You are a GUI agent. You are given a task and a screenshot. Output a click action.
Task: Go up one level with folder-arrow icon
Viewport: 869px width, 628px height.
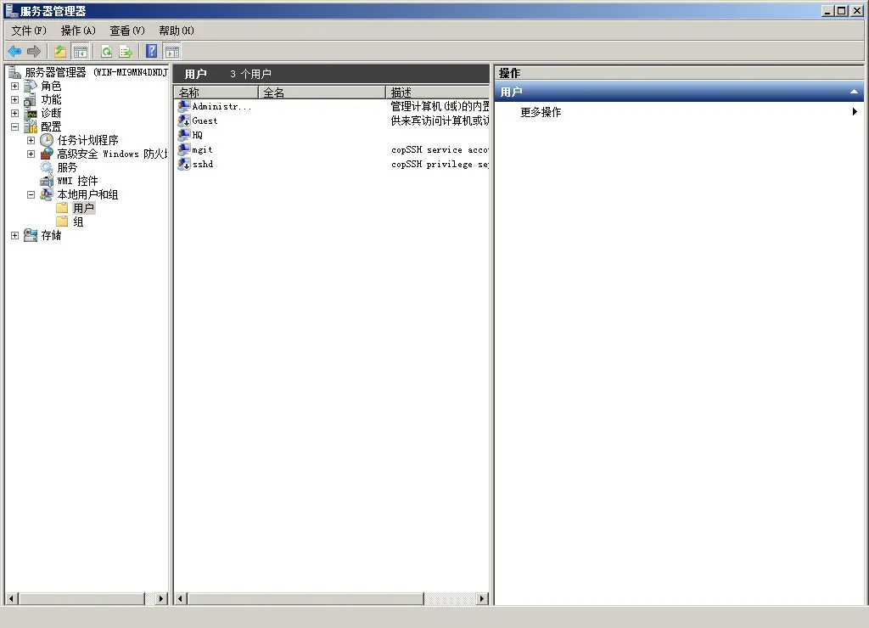[60, 52]
